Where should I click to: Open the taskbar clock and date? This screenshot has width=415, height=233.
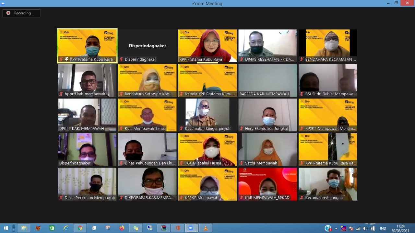[x=400, y=228]
